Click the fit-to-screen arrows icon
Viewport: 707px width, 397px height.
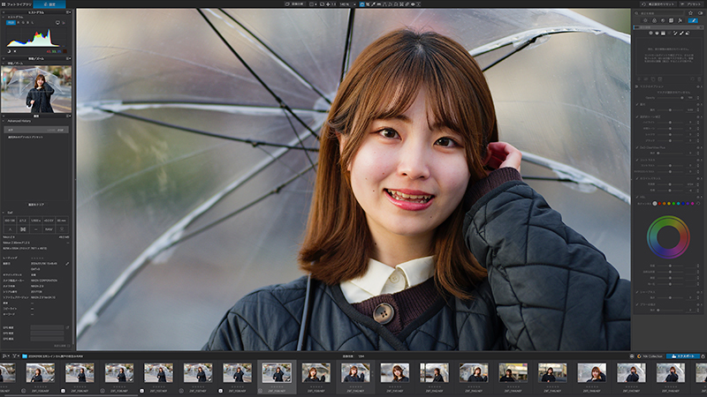point(328,4)
